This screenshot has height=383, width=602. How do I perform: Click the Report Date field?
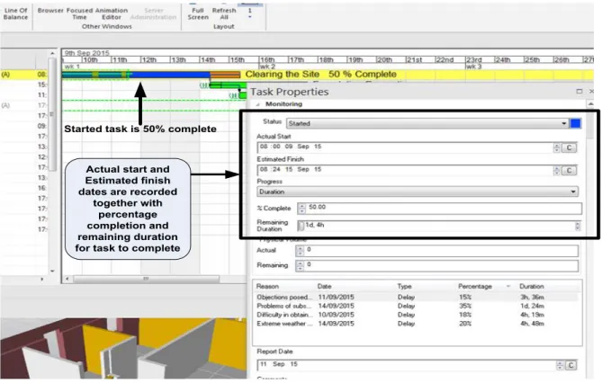[x=406, y=365]
